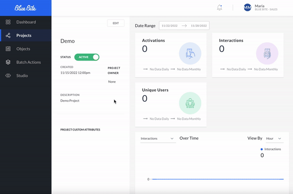Click the Blue Bite logo
Screen dimensions: 293x194
click(x=25, y=8)
